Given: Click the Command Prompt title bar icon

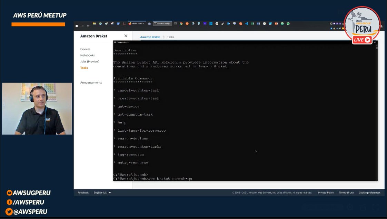Looking at the screenshot, I should (x=115, y=42).
